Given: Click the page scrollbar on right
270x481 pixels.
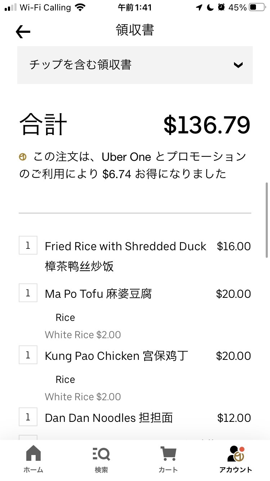Looking at the screenshot, I should click(x=267, y=220).
